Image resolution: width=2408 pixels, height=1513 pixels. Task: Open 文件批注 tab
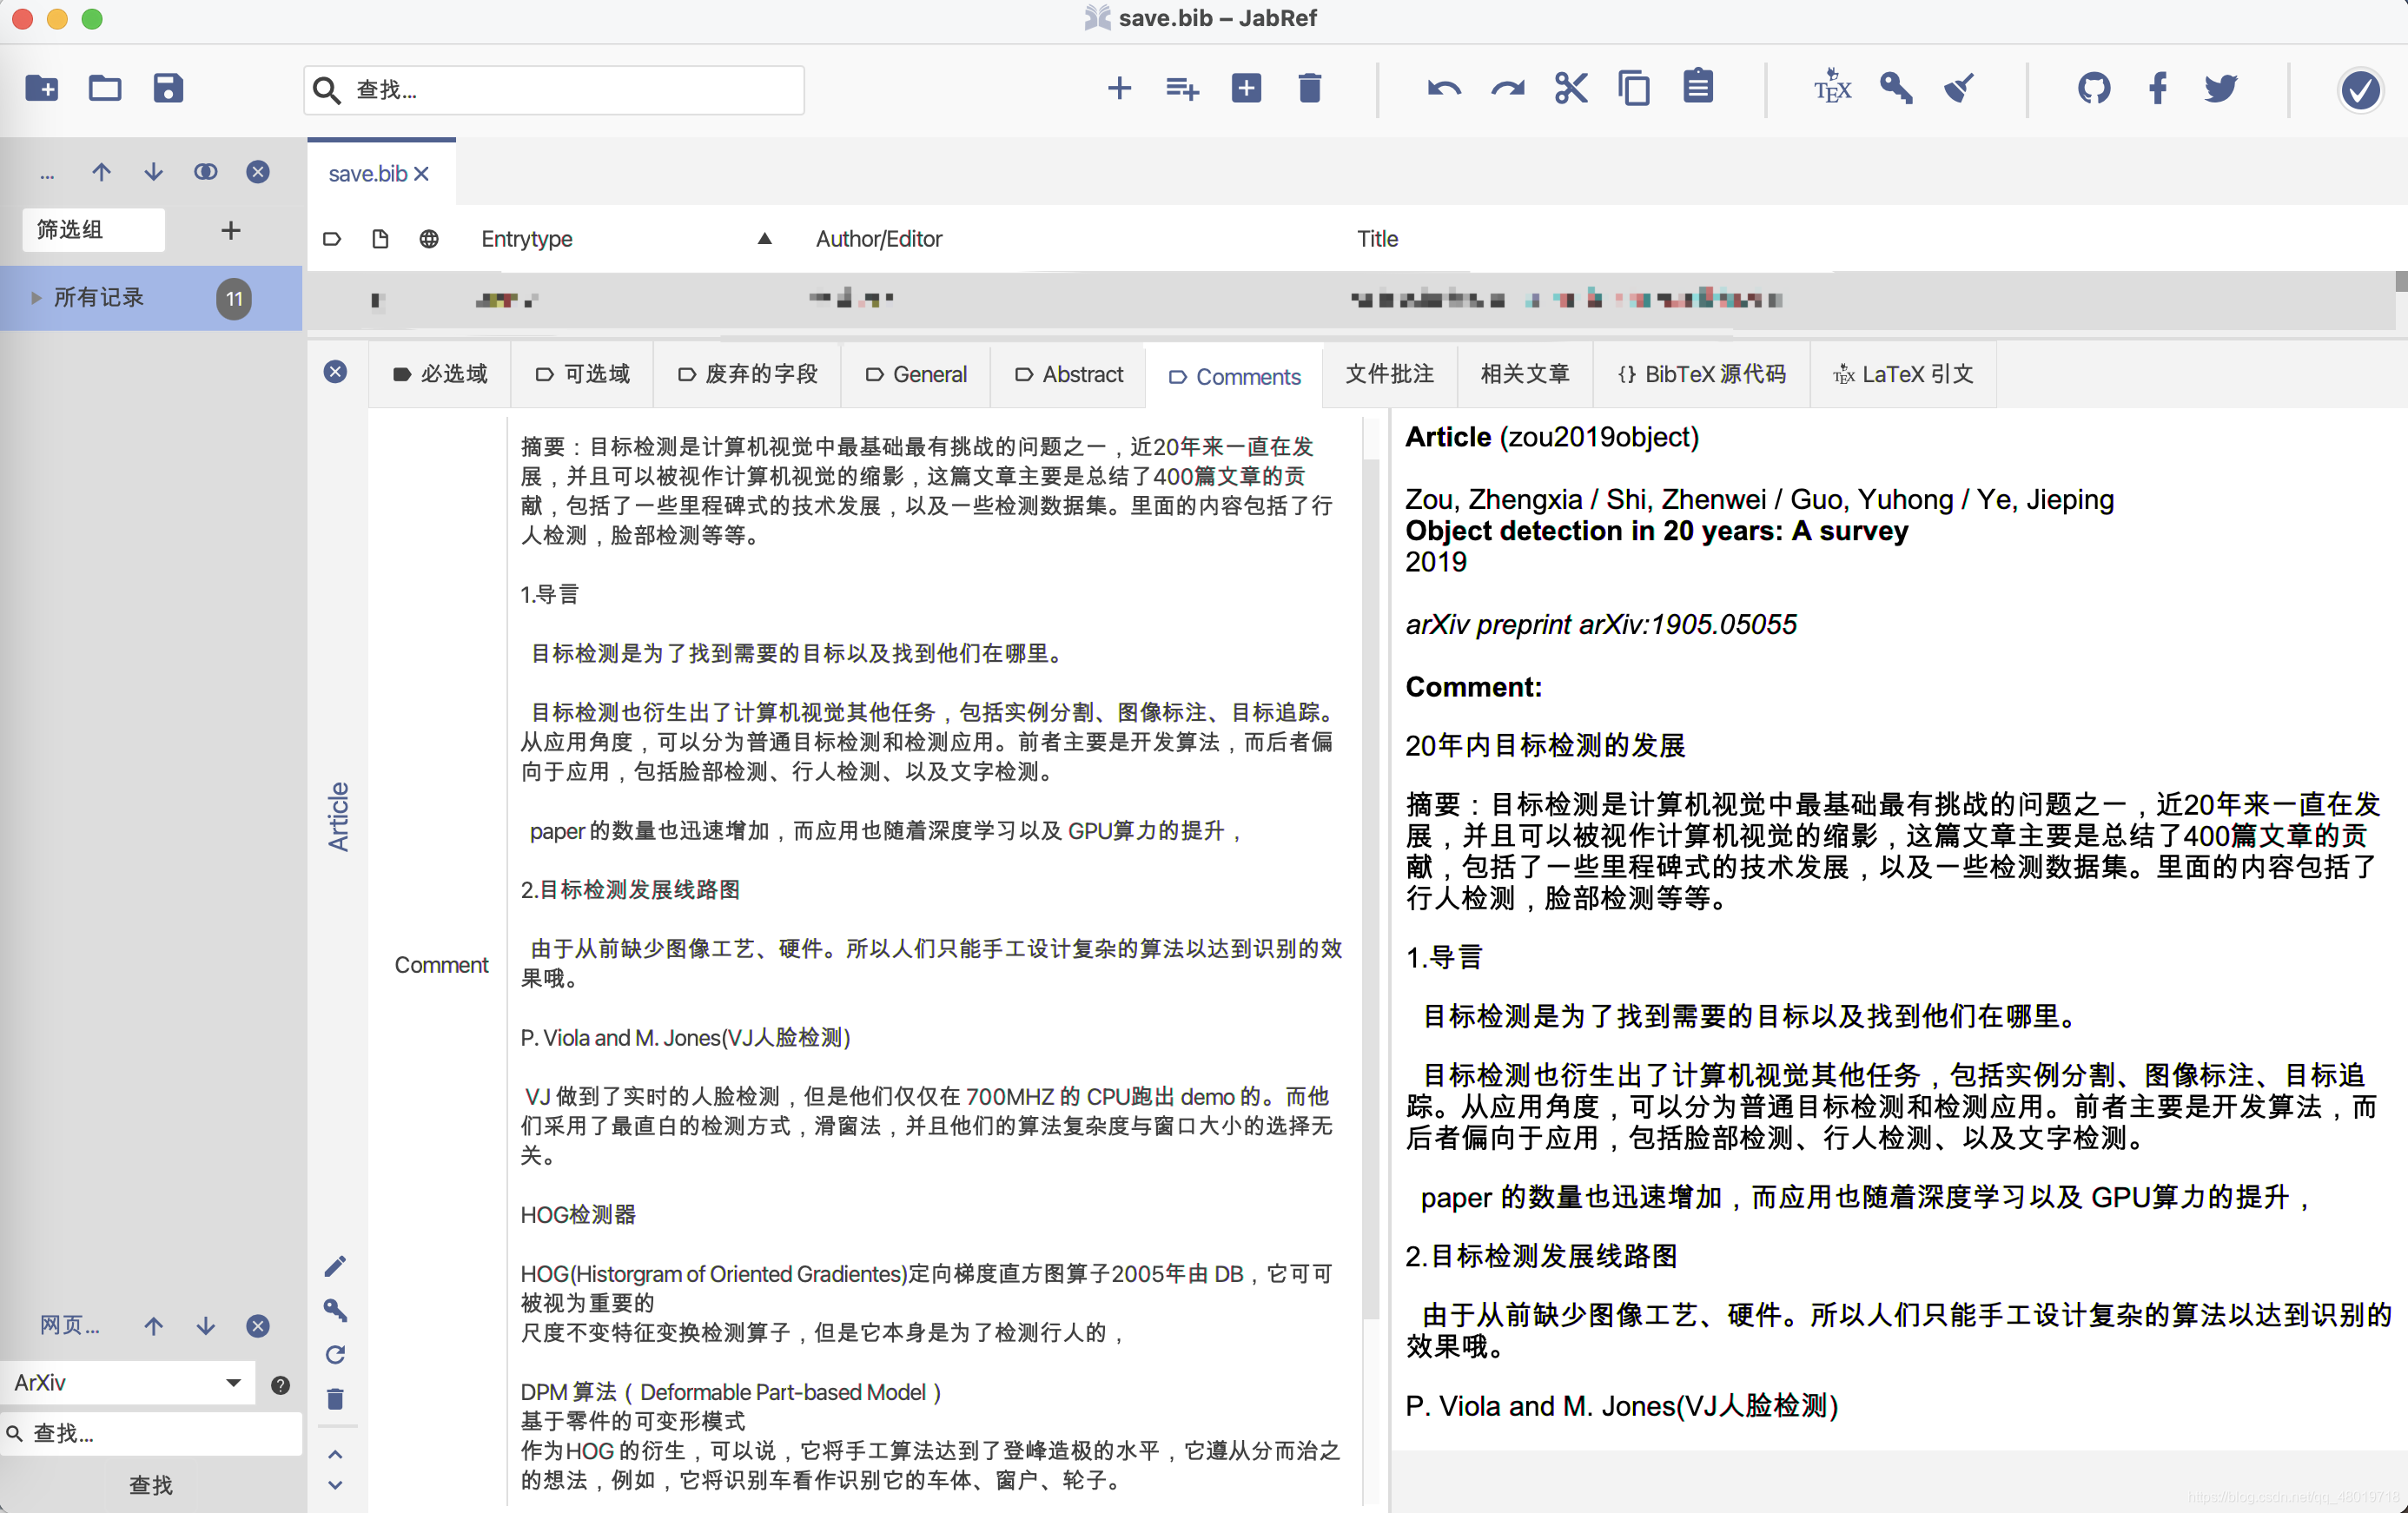pyautogui.click(x=1389, y=375)
